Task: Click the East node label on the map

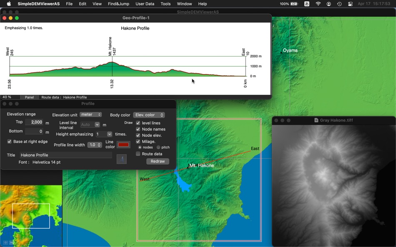Action: point(255,148)
